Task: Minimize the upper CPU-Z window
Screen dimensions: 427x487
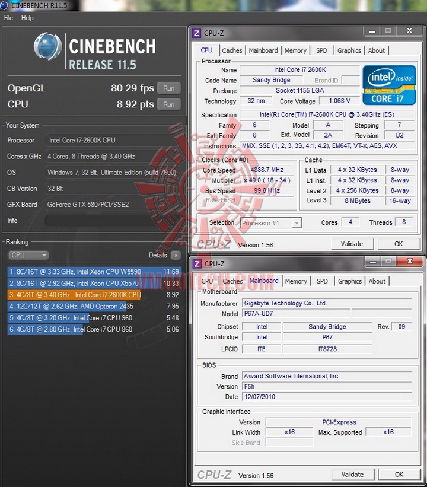Action: (x=372, y=31)
